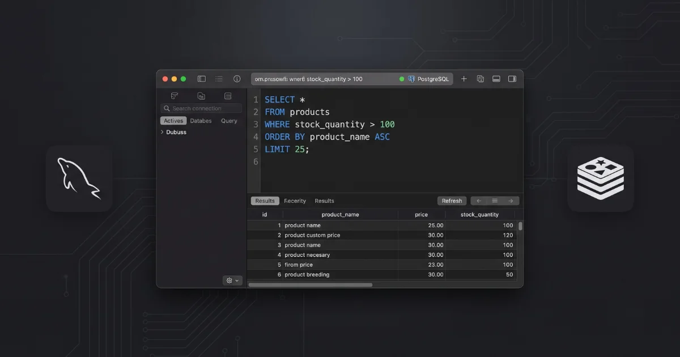Click the stock quantity value 50
680x357 pixels.
click(x=509, y=275)
